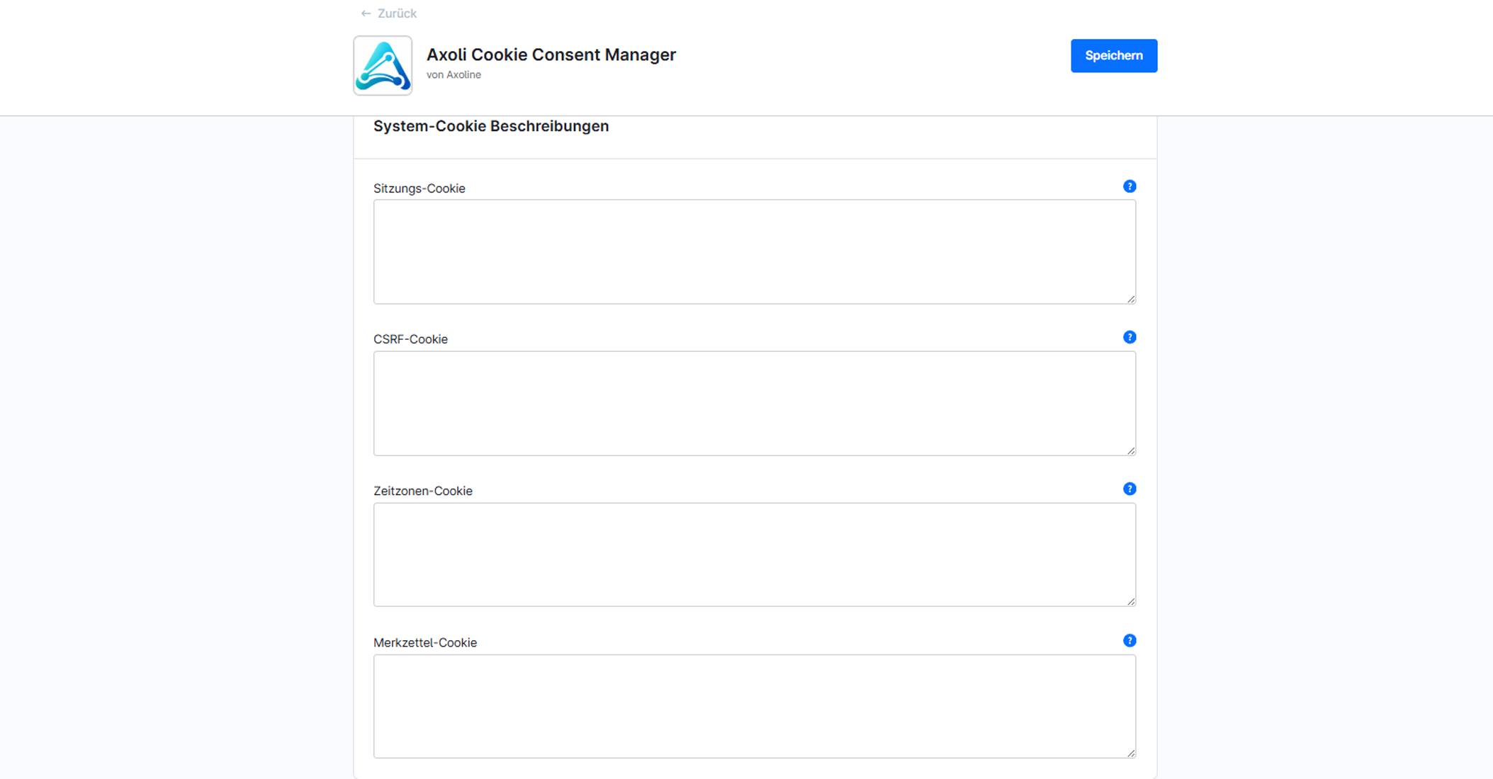This screenshot has width=1493, height=779.
Task: Open help icon for CSRF-Cookie
Action: point(1129,337)
